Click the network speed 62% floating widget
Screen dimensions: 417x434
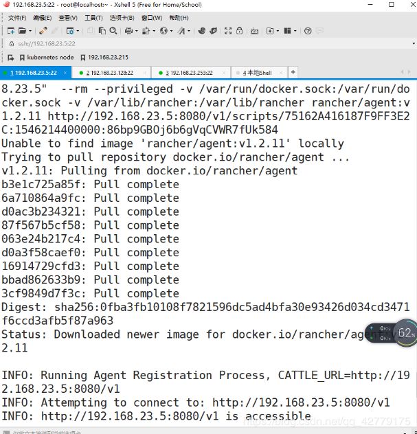point(391,332)
